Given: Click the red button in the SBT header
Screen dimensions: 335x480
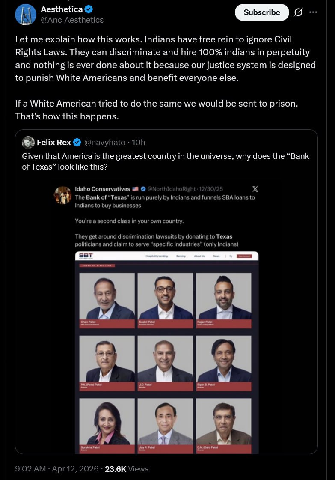Looking at the screenshot, I should (244, 256).
